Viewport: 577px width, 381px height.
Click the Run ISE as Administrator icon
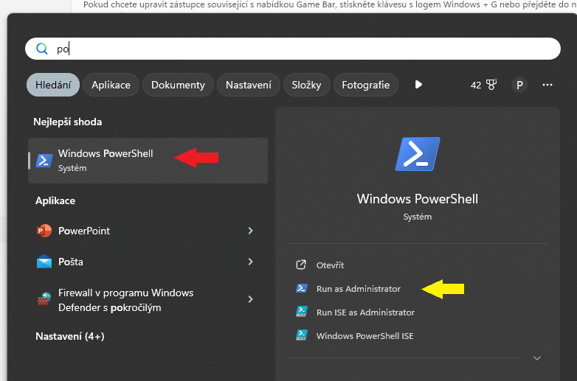[302, 312]
